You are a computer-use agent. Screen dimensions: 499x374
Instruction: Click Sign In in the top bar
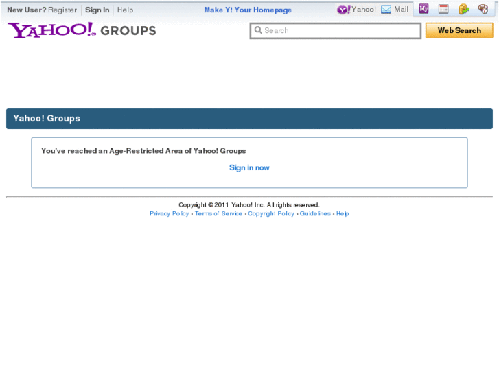(x=97, y=10)
